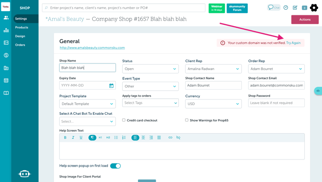Check Show Warnings for Prop65
322x182 pixels.
186,120
